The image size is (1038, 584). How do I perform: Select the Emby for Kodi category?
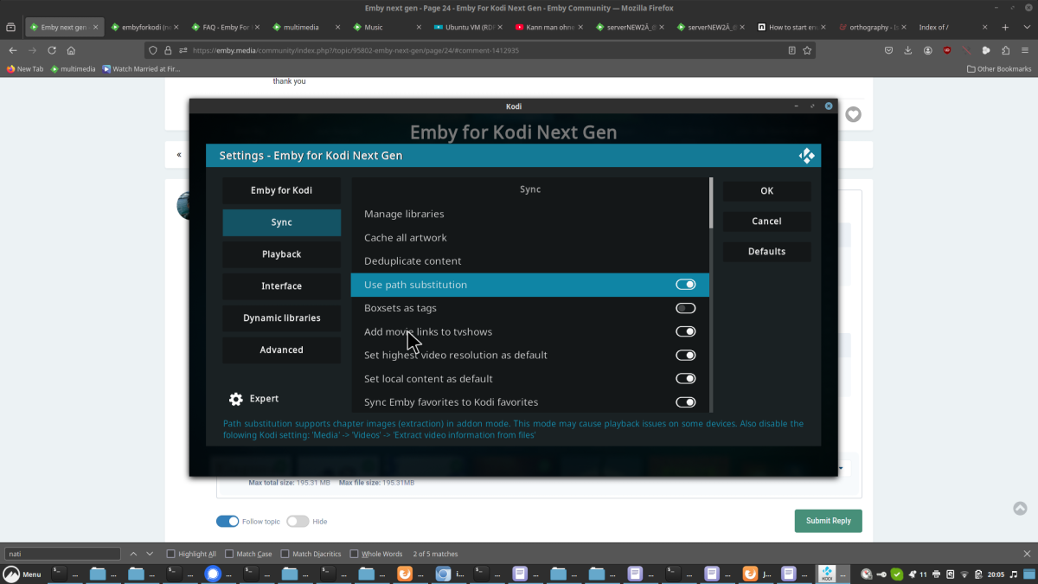tap(282, 190)
